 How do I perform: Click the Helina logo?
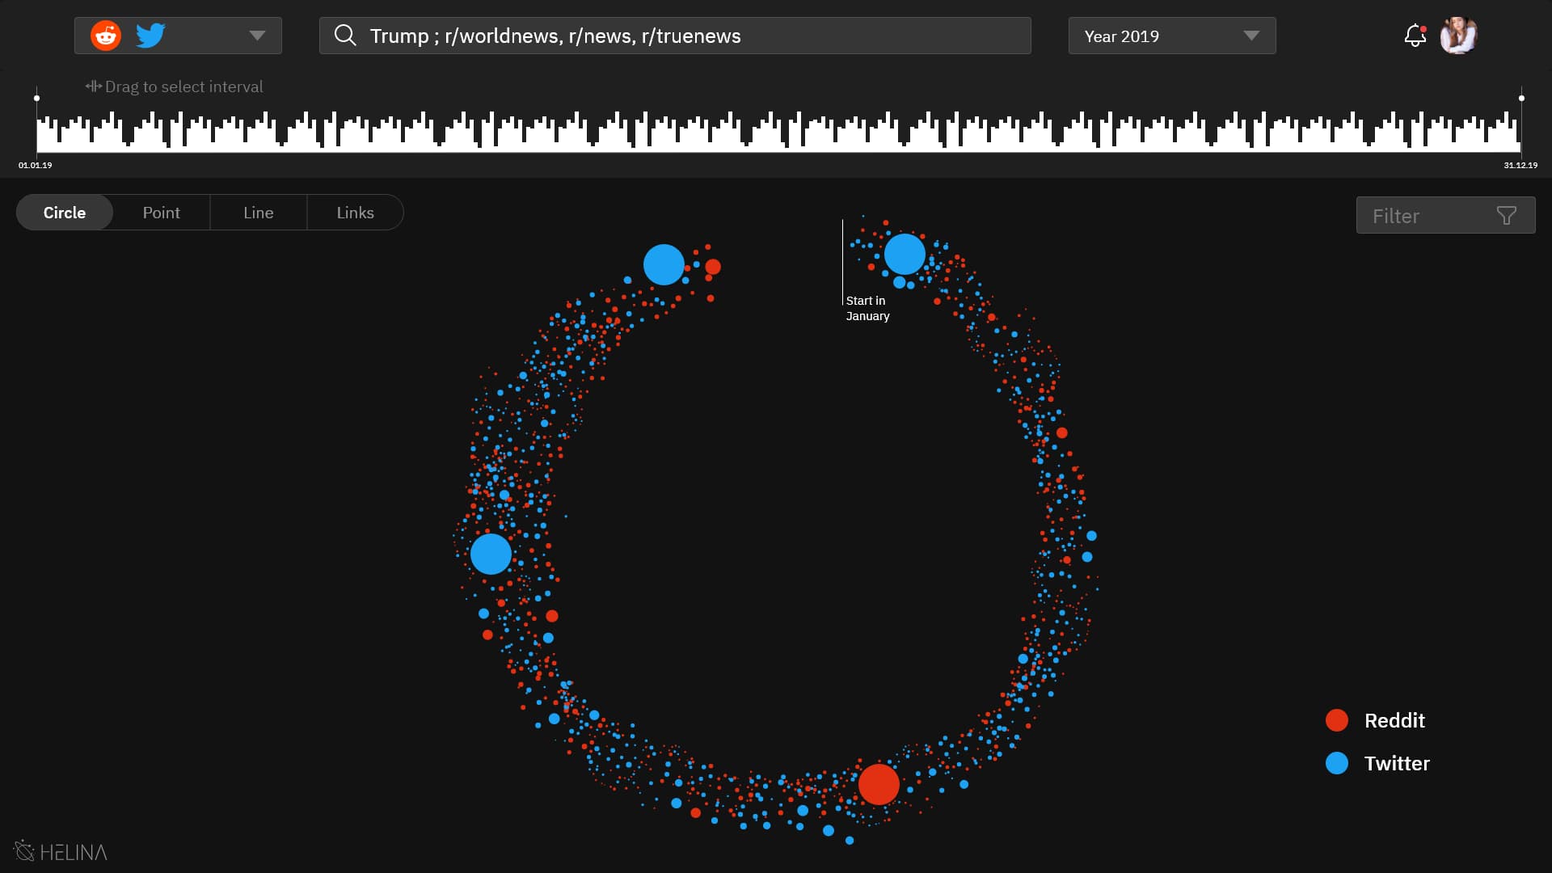(x=61, y=851)
